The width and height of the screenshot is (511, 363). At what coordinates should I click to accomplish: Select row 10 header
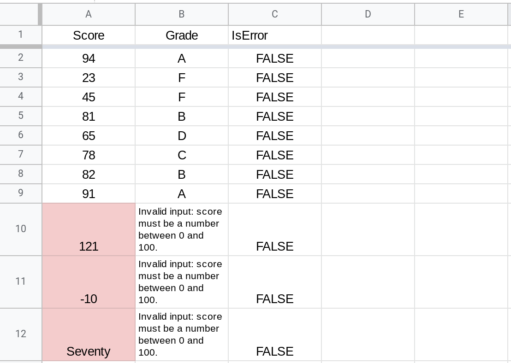[21, 229]
